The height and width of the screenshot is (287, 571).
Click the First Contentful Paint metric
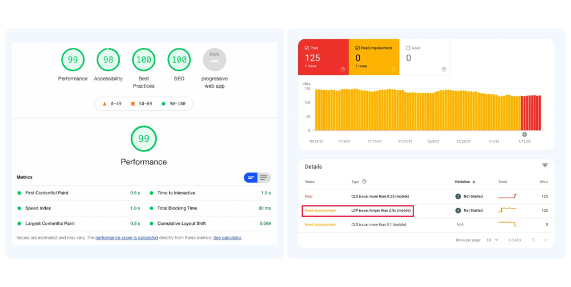coord(78,193)
